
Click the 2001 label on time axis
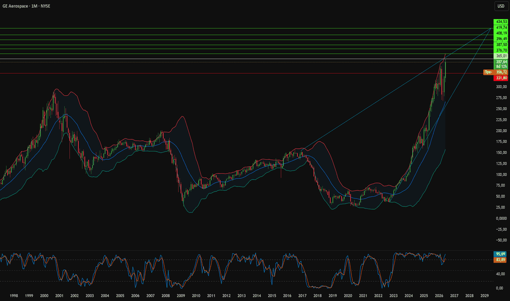pos(59,296)
